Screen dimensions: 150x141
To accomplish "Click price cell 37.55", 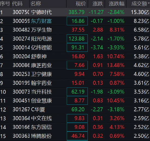I will [78, 30].
